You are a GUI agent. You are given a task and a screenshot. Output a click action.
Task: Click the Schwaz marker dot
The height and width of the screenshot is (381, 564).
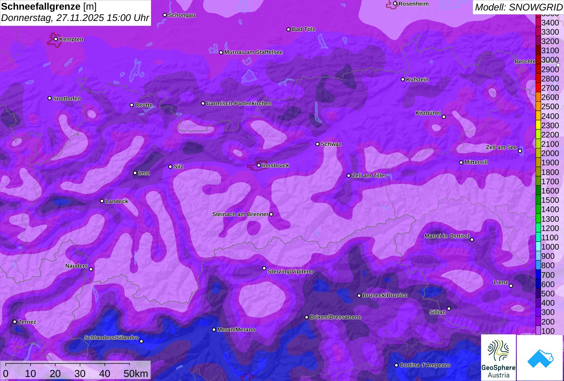click(317, 144)
